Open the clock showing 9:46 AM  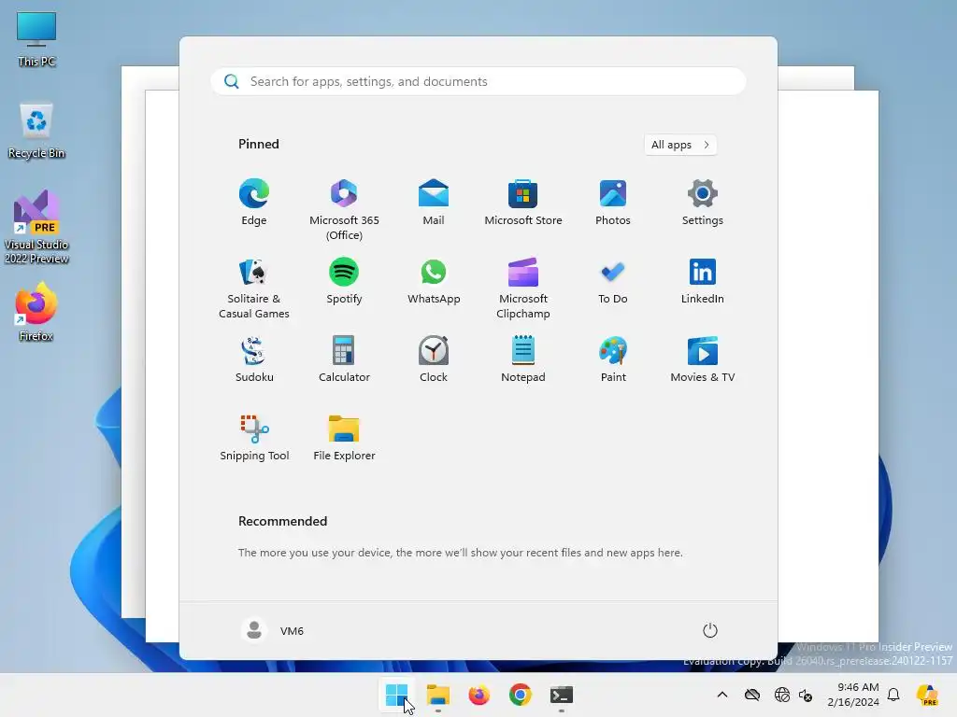point(852,695)
